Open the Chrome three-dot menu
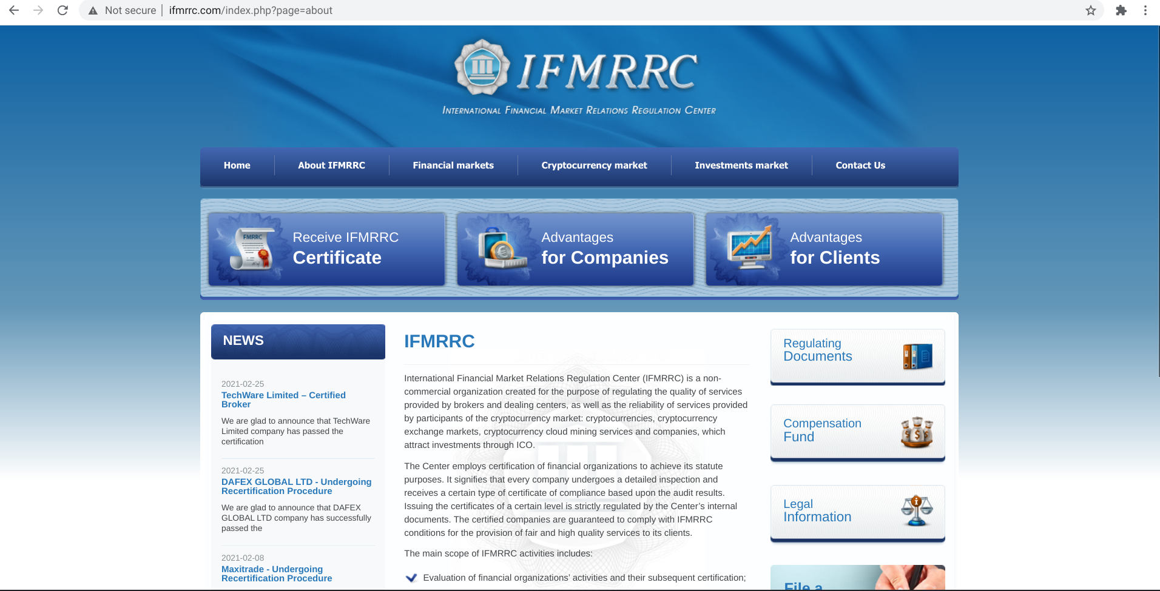This screenshot has width=1160, height=591. click(x=1145, y=10)
